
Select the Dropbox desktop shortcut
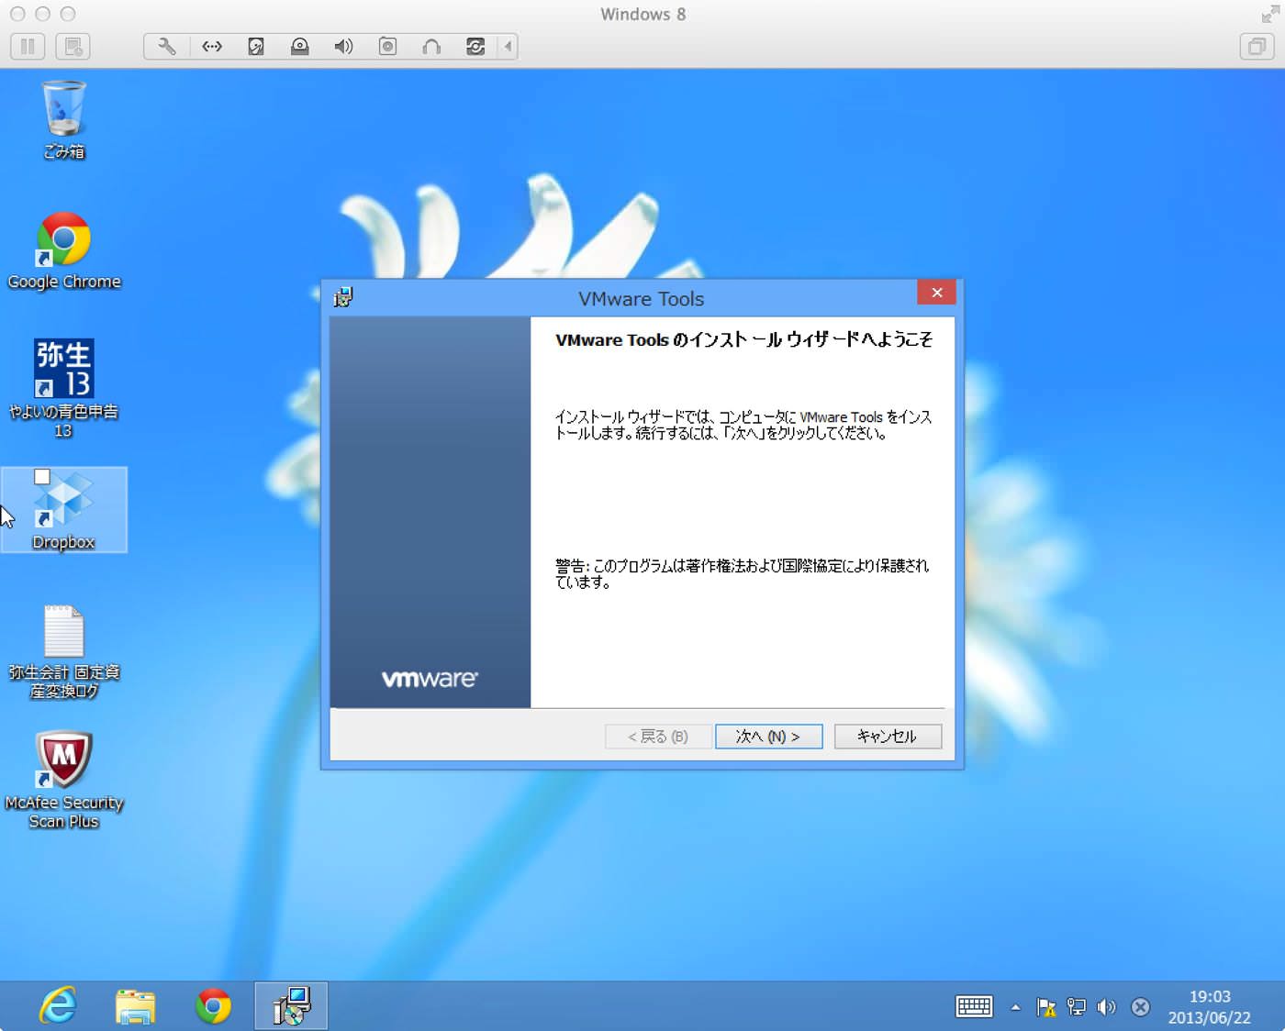pos(63,510)
